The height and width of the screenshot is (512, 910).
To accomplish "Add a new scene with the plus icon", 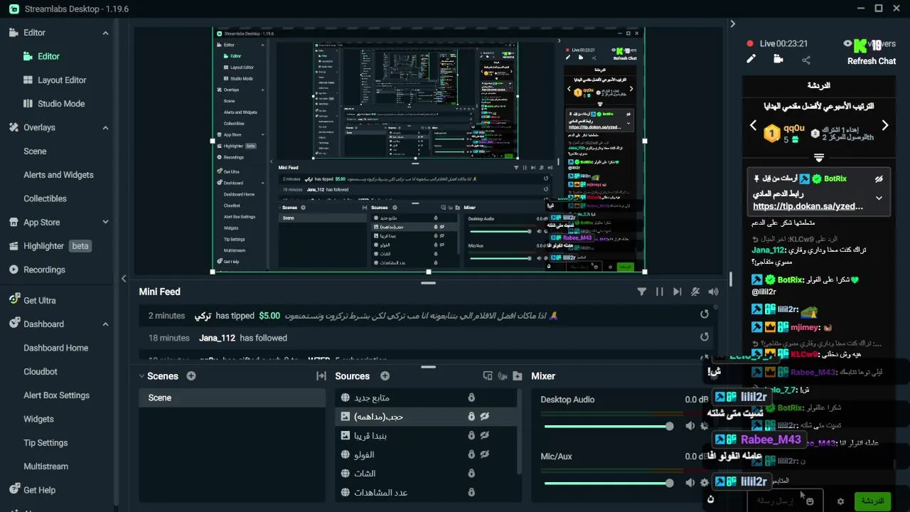I will (x=191, y=376).
